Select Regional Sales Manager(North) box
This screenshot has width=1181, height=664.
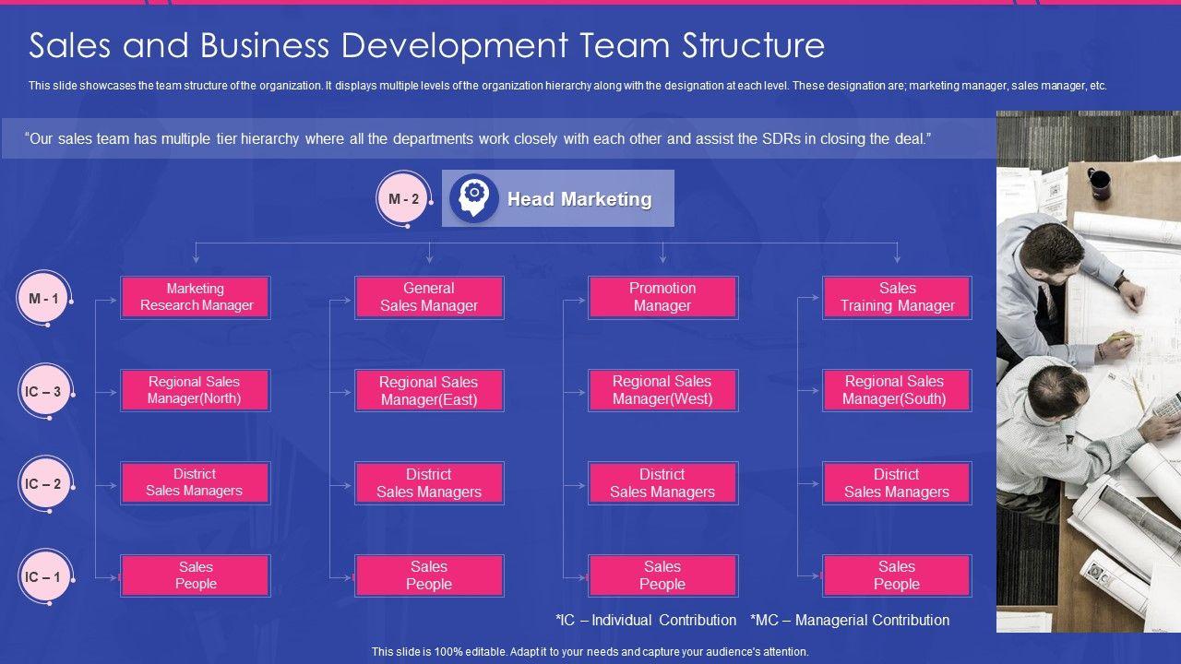[196, 390]
